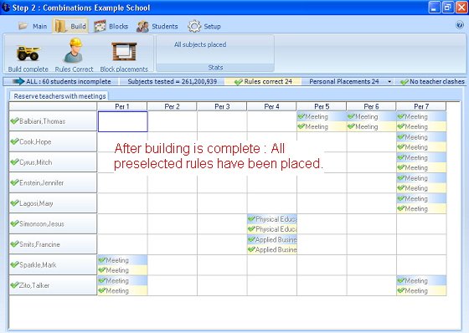Select Balbiani's empty Per 1 cell

click(x=122, y=121)
